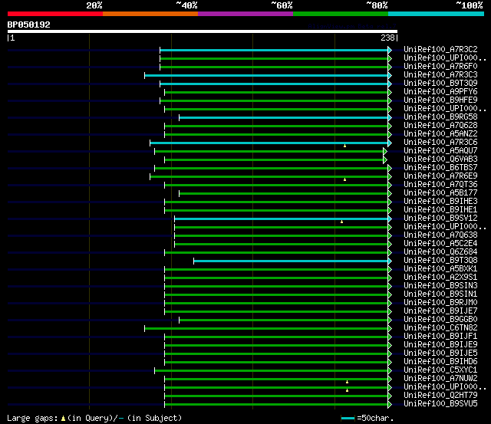The image size is (491, 424).
Task: Click the cyan =50char. scale bar
Action: click(348, 418)
